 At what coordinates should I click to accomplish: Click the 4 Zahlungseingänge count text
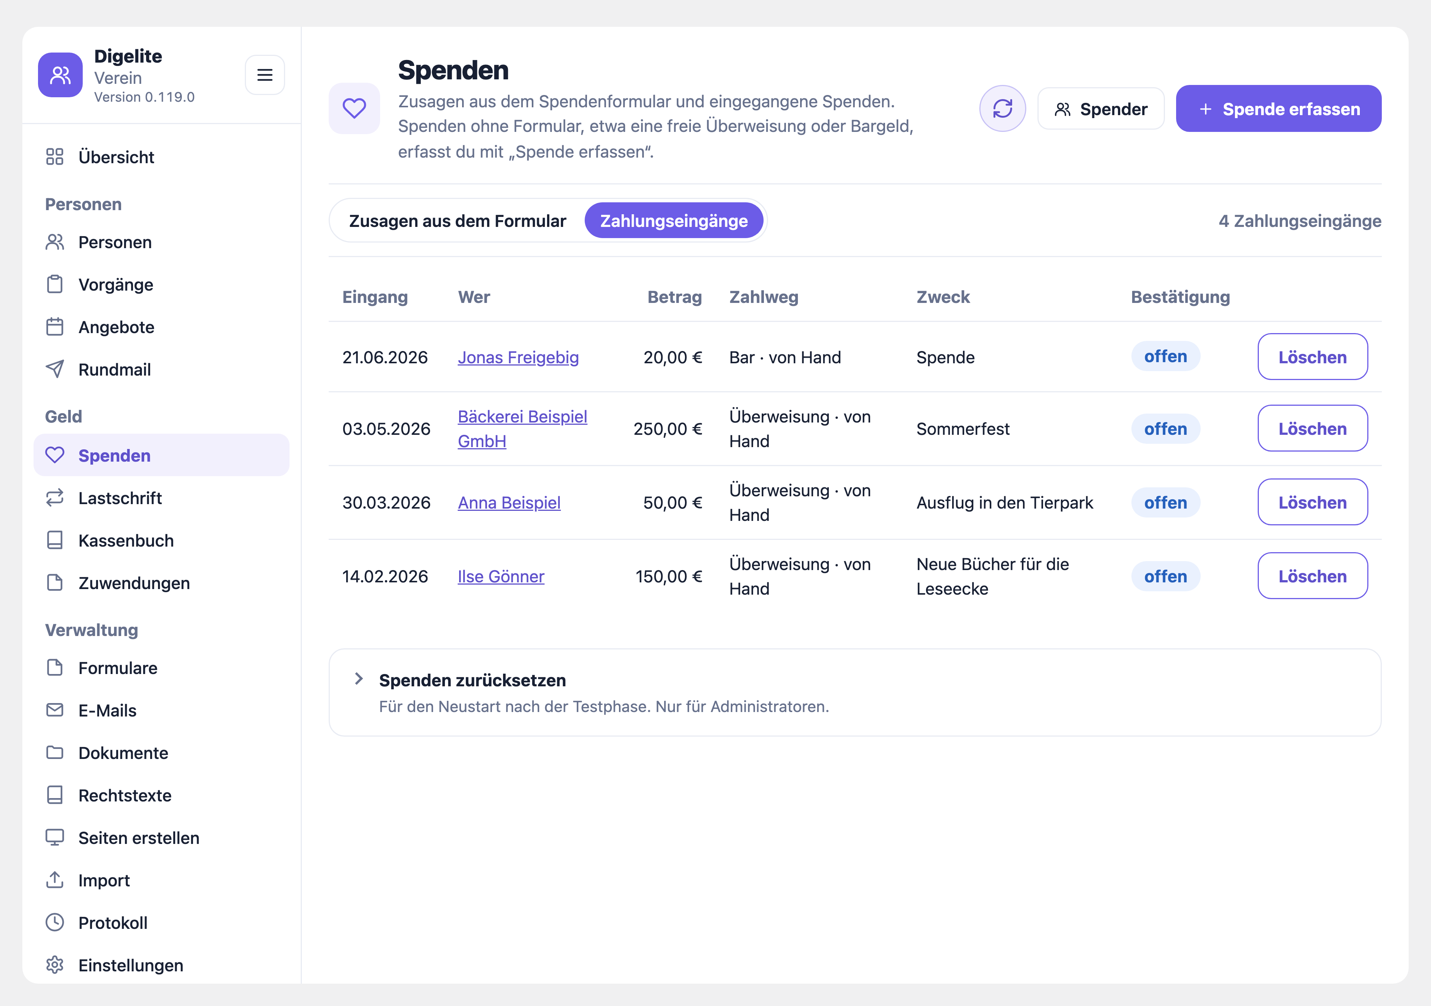pyautogui.click(x=1300, y=221)
